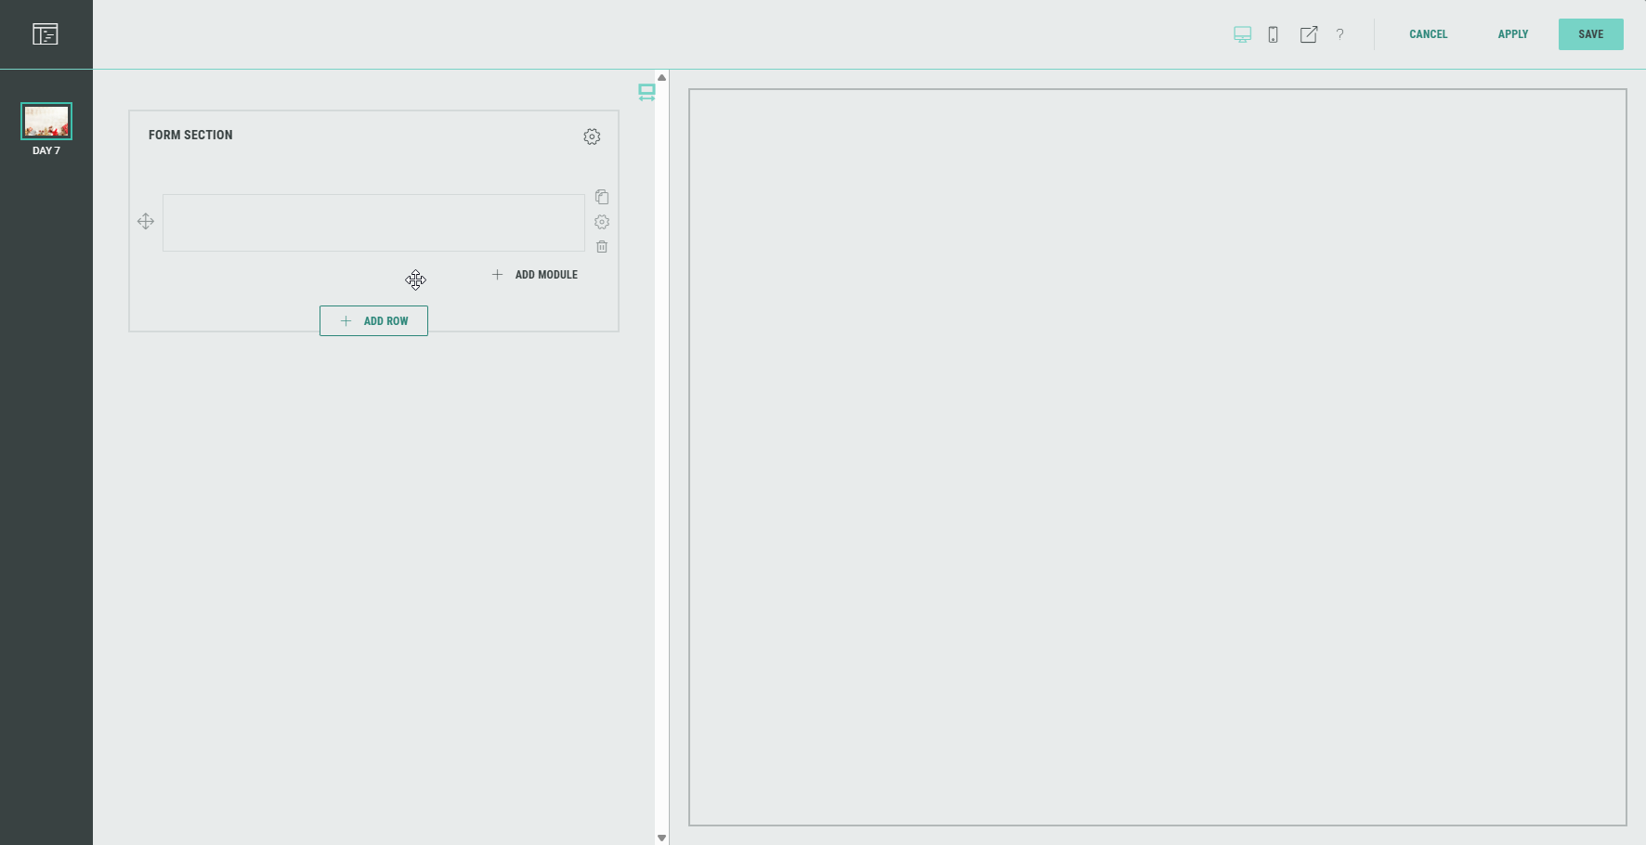Open help via the question mark icon
The image size is (1646, 845).
coord(1339,34)
